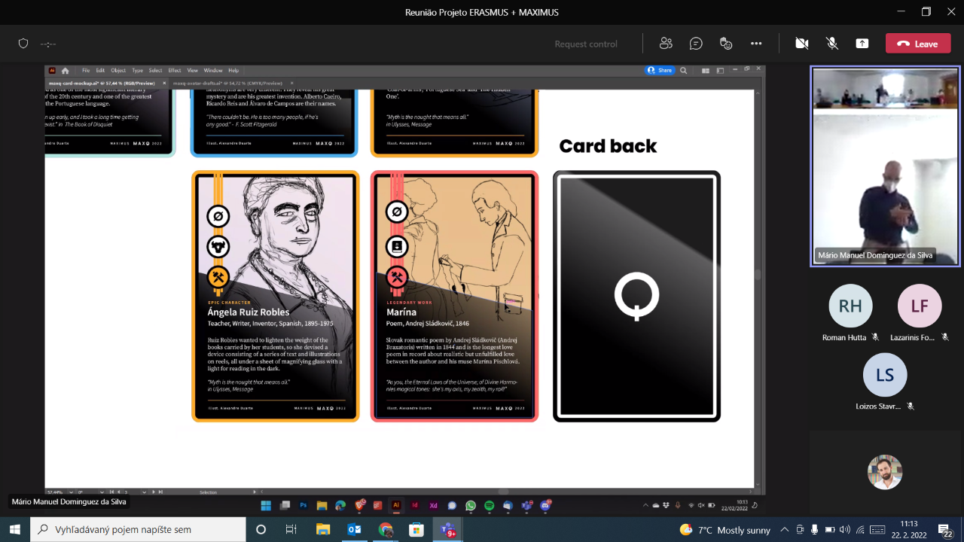This screenshot has width=964, height=542.
Task: Open Google Chrome from Windows taskbar
Action: pos(385,529)
